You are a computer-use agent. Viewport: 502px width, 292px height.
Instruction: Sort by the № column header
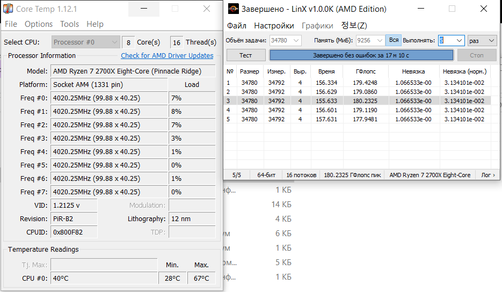[x=230, y=71]
